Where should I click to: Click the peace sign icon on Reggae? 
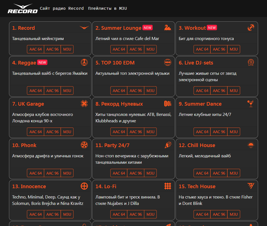tap(84, 63)
